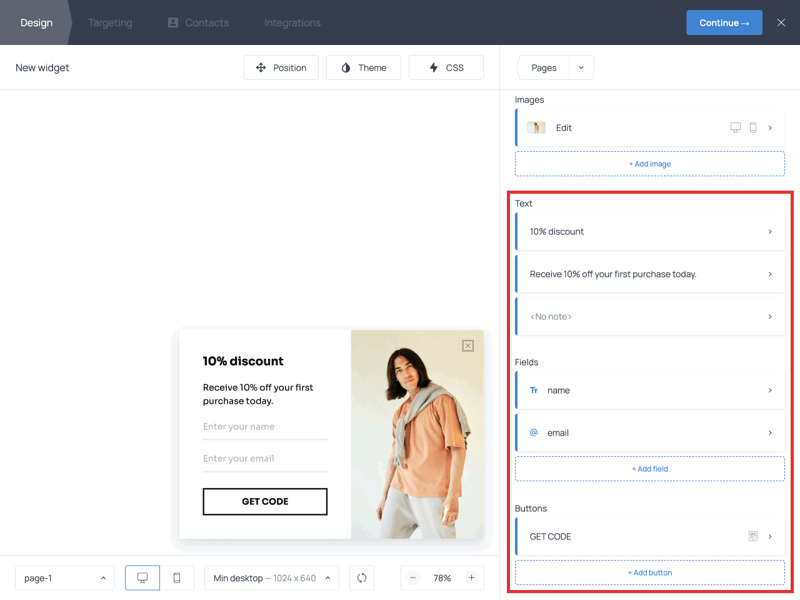The height and width of the screenshot is (600, 800).
Task: Open the Min desktop 1024 x 640 dropdown
Action: [x=272, y=577]
